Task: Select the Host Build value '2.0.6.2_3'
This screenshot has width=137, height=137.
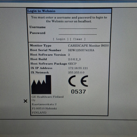Action: tap(74, 59)
